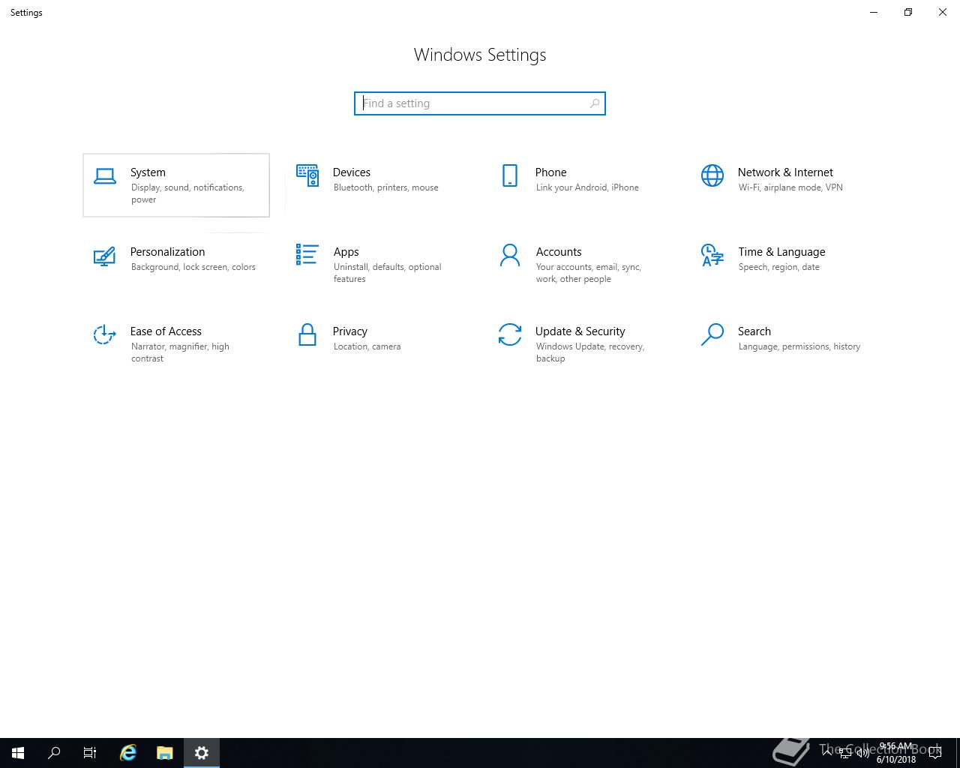Open the Personalization paintbrush icon
The width and height of the screenshot is (960, 768).
(105, 256)
